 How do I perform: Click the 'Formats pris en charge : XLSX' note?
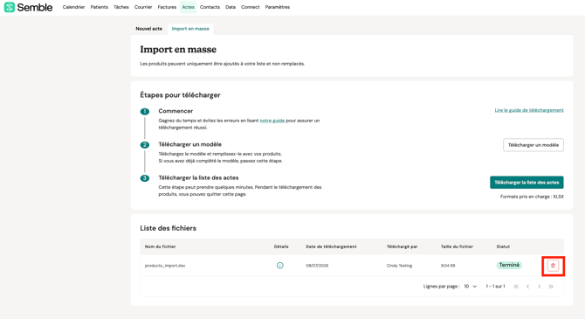532,197
